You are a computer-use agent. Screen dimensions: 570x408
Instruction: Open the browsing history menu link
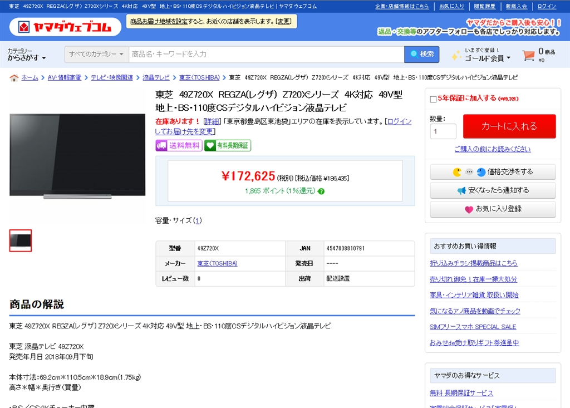coord(484,6)
